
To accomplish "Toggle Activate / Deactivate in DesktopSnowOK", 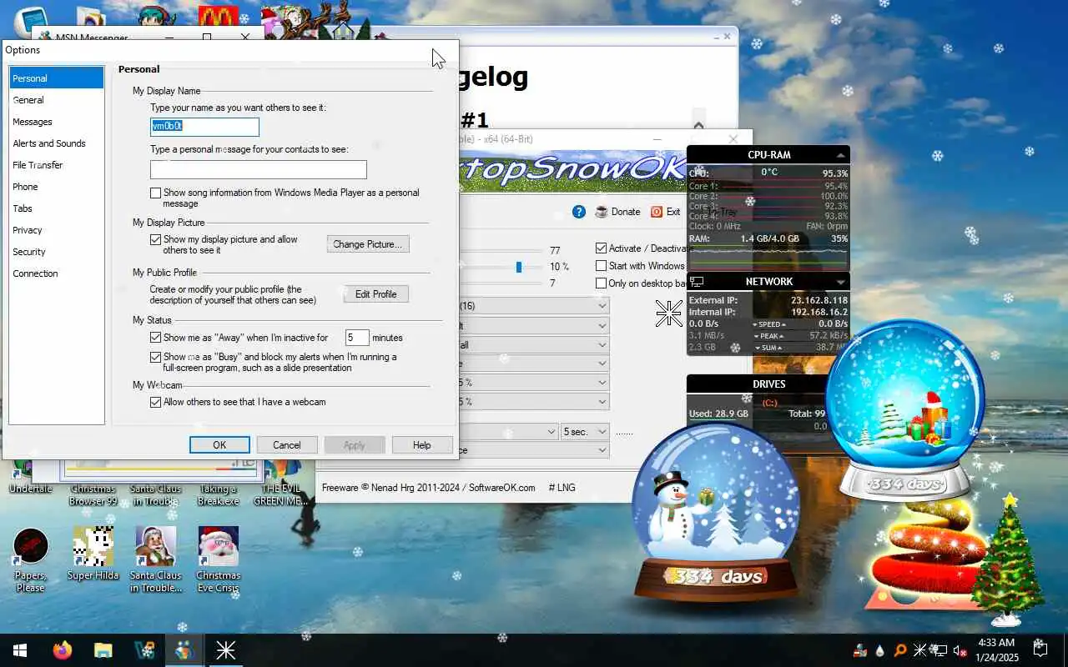I will [601, 248].
